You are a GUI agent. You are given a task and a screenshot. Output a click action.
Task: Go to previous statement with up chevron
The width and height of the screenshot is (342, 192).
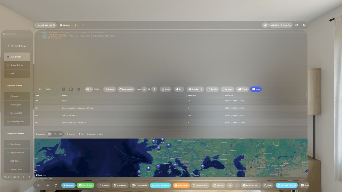tap(230, 185)
